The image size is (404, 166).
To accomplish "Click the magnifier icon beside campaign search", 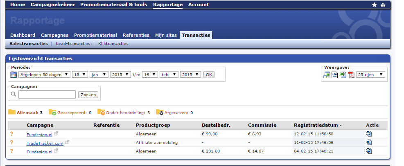I will (14, 94).
